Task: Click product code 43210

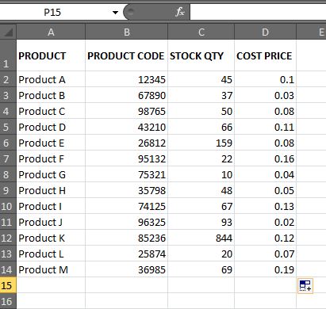Action: pos(126,127)
